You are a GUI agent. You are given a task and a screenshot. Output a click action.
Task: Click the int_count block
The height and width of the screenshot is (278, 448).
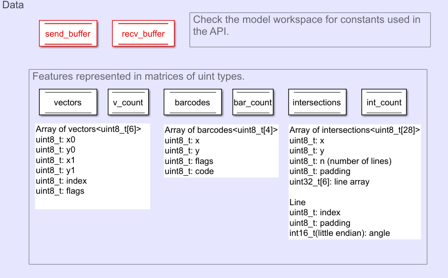[384, 102]
